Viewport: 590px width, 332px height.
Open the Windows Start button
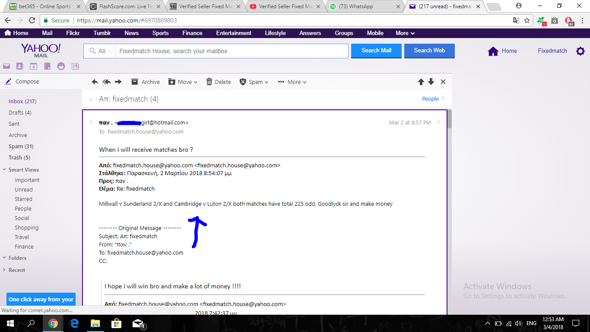coord(10,323)
